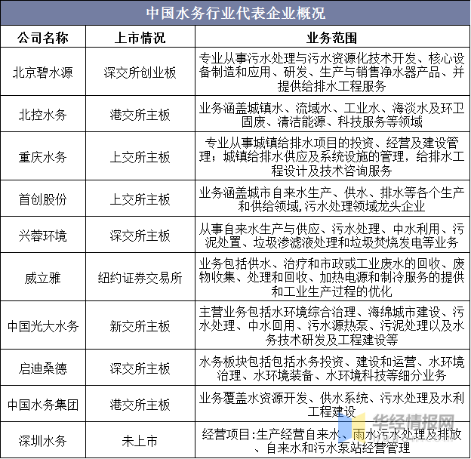Select the 重庆水务 company name
Screen dimensions: 471x459
click(x=43, y=158)
